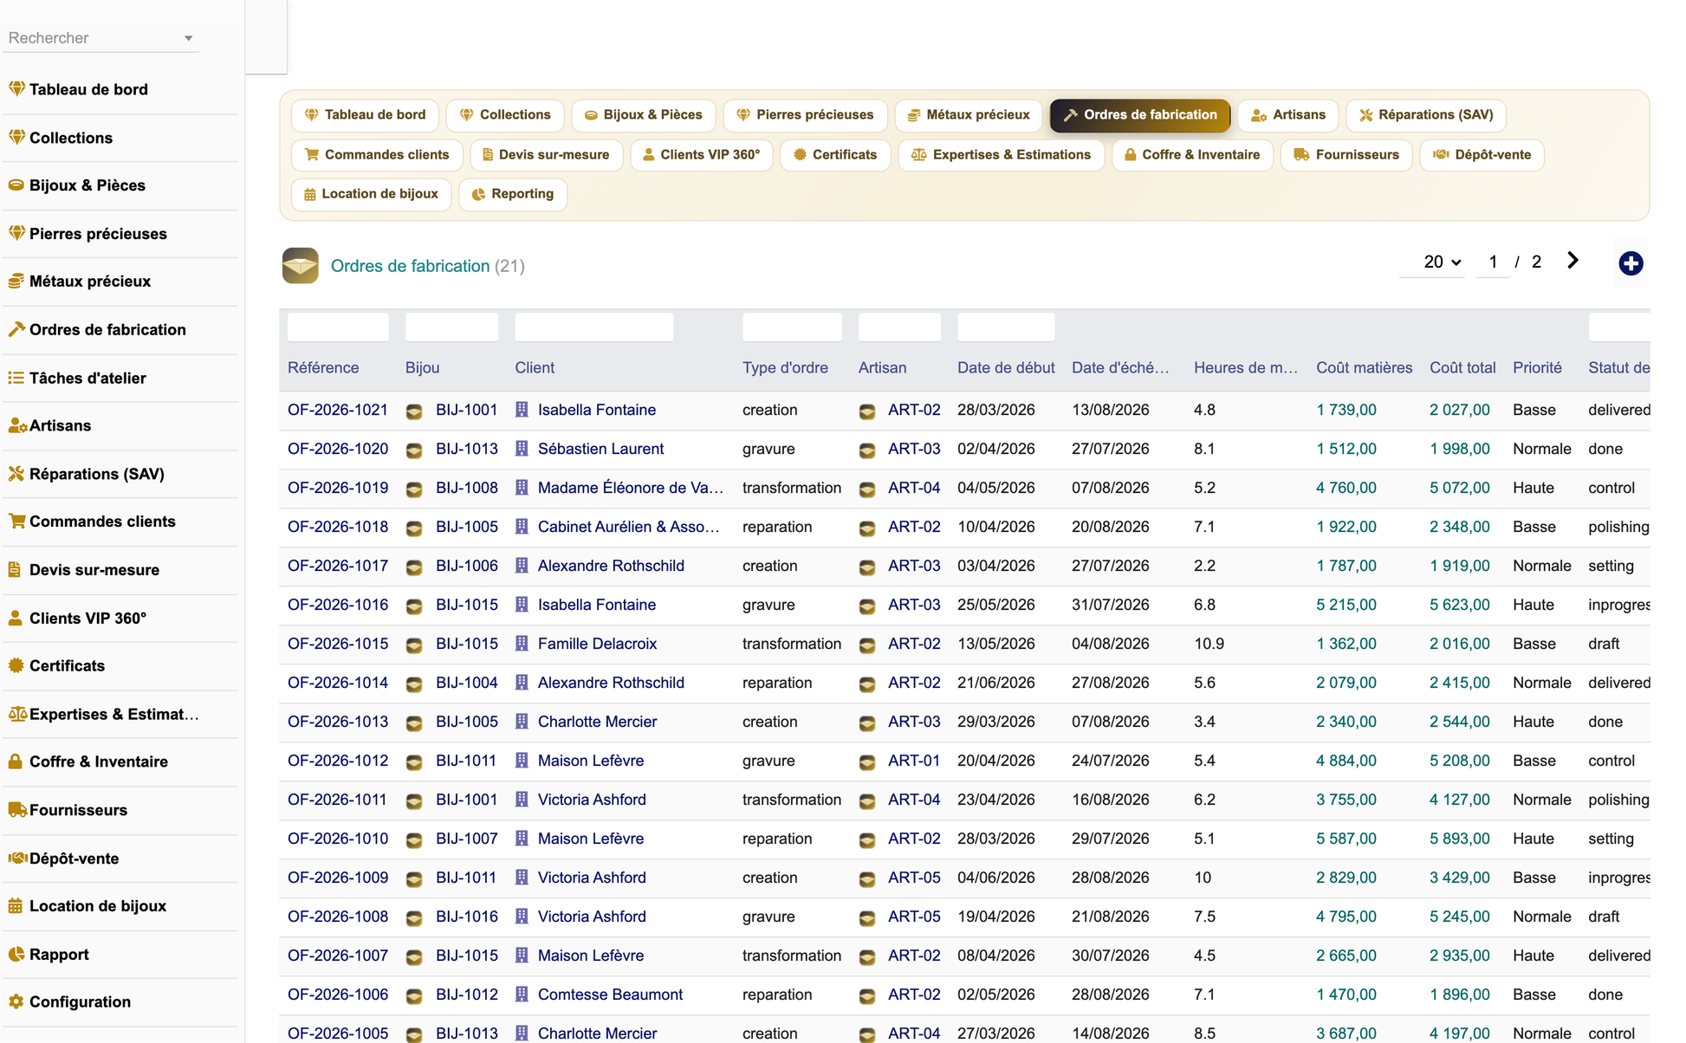1686x1043 pixels.
Task: Open Tableau de bord in the sidebar
Action: pos(88,89)
